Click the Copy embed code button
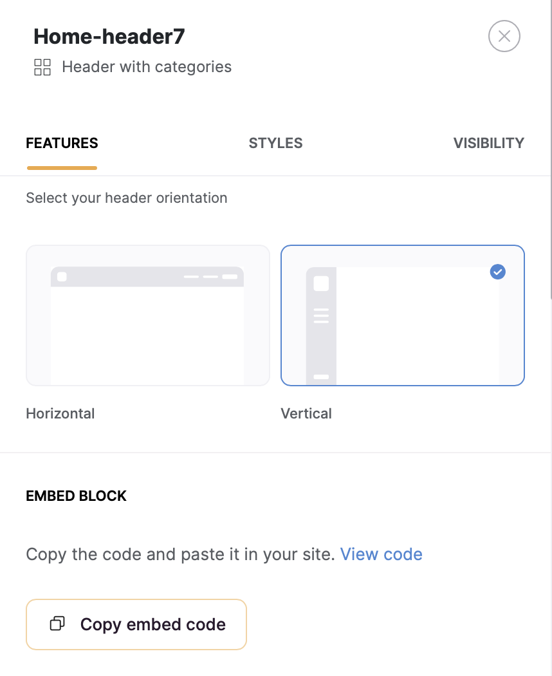Image resolution: width=552 pixels, height=676 pixels. (x=136, y=624)
